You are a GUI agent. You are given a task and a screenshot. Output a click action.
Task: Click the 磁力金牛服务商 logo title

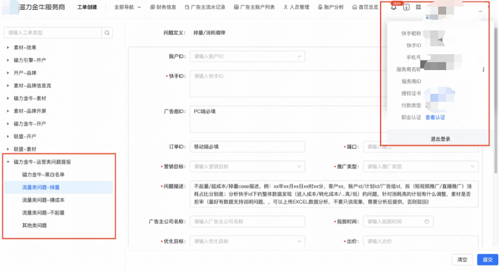pyautogui.click(x=42, y=7)
